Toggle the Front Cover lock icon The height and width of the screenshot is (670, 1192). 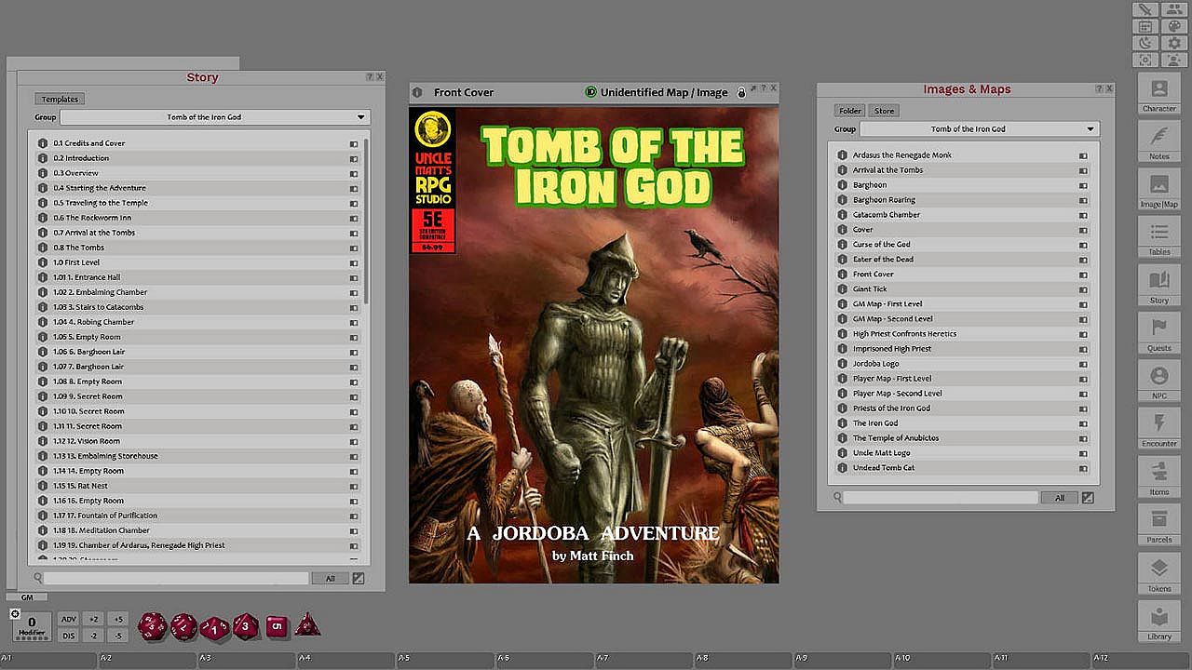tap(741, 92)
